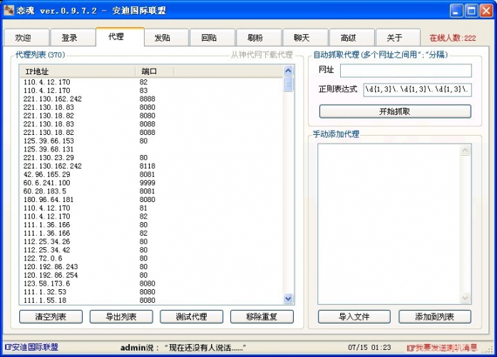Select row 123.58.173.6
The height and width of the screenshot is (357, 497).
coord(151,283)
